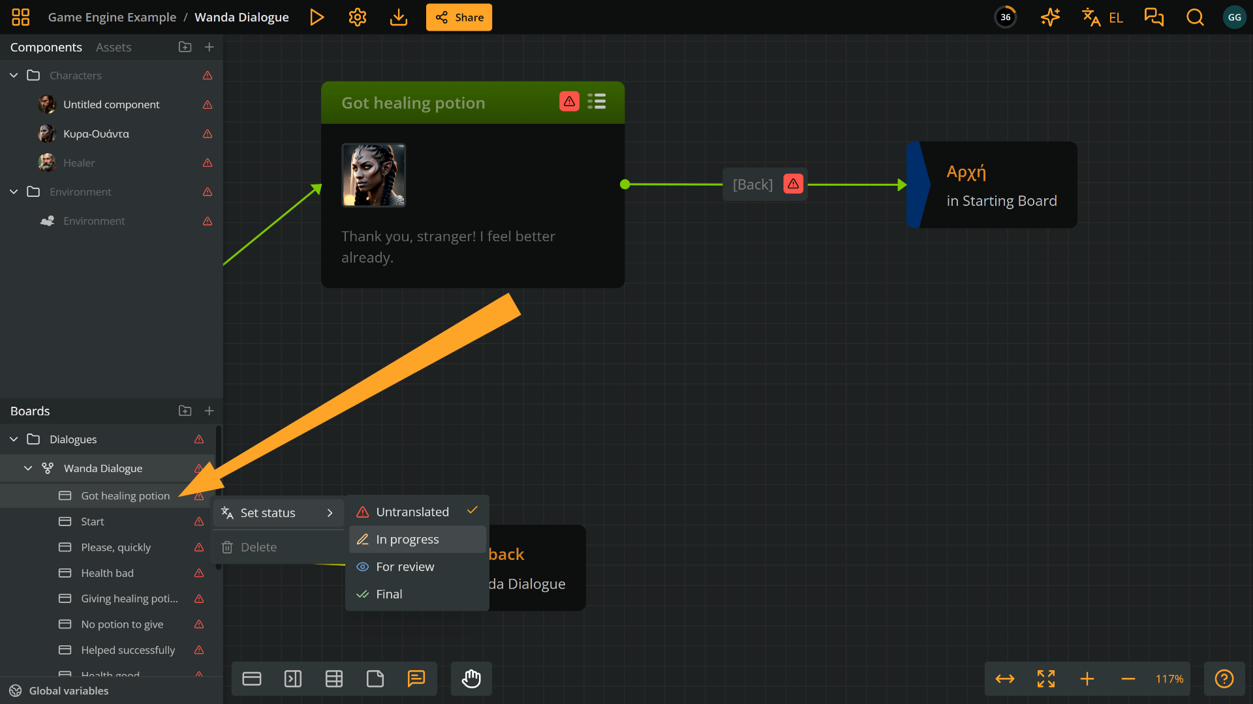1253x704 pixels.
Task: Open the list menu on Got healing potion node
Action: click(x=596, y=102)
